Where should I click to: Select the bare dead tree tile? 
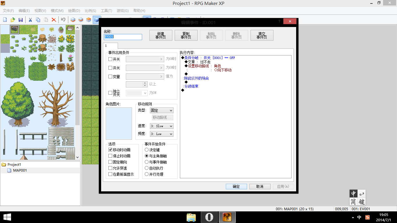tap(56, 104)
